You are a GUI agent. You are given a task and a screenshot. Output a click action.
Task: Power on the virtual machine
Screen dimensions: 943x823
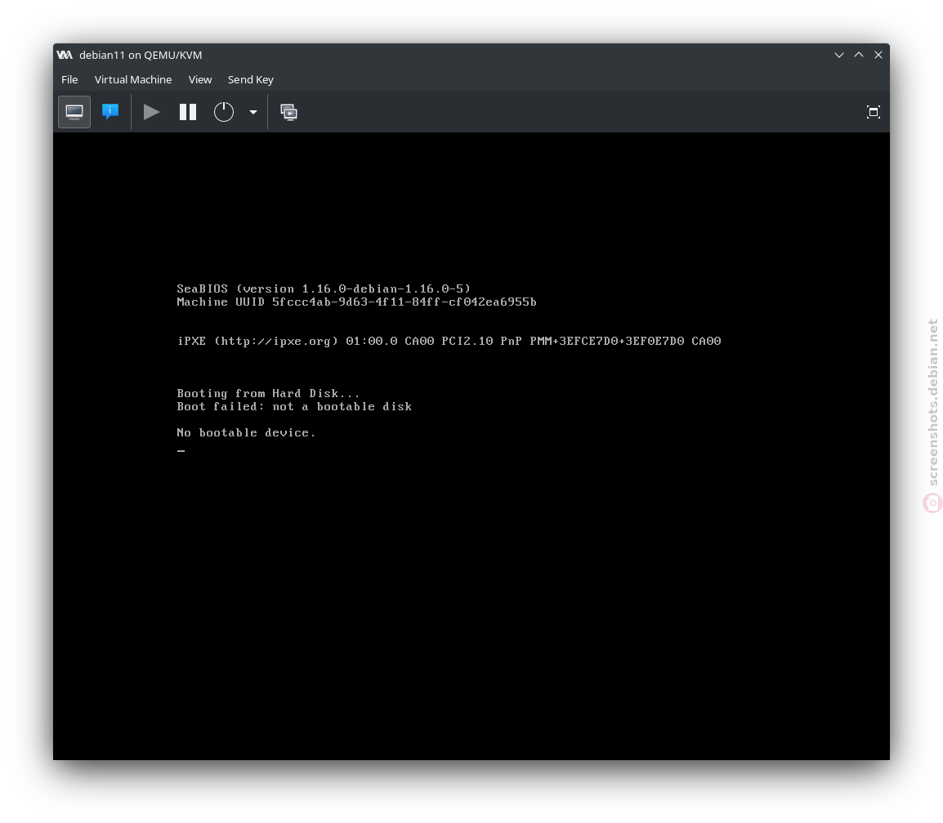click(151, 112)
